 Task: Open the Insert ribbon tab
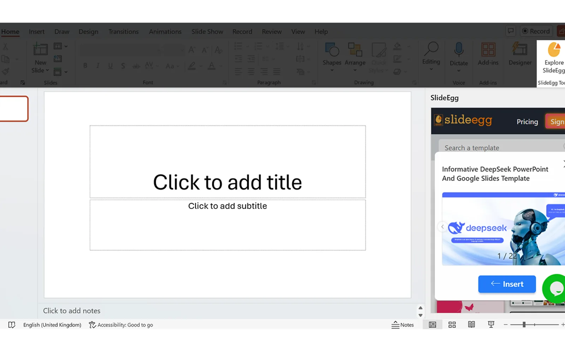tap(37, 31)
